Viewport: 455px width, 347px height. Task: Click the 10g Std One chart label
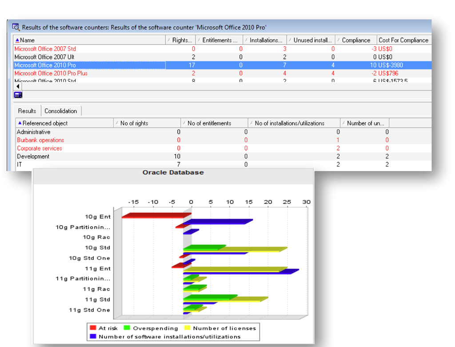[x=89, y=258]
